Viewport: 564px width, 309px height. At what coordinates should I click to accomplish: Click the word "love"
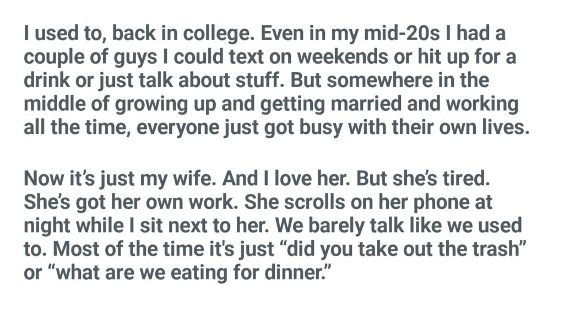[300, 181]
